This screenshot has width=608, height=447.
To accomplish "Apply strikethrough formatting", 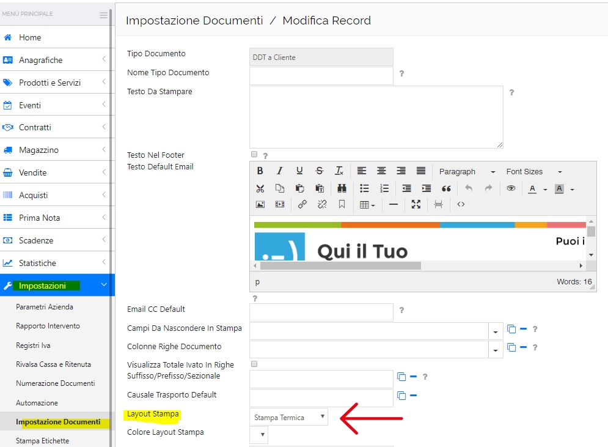I will tap(319, 171).
